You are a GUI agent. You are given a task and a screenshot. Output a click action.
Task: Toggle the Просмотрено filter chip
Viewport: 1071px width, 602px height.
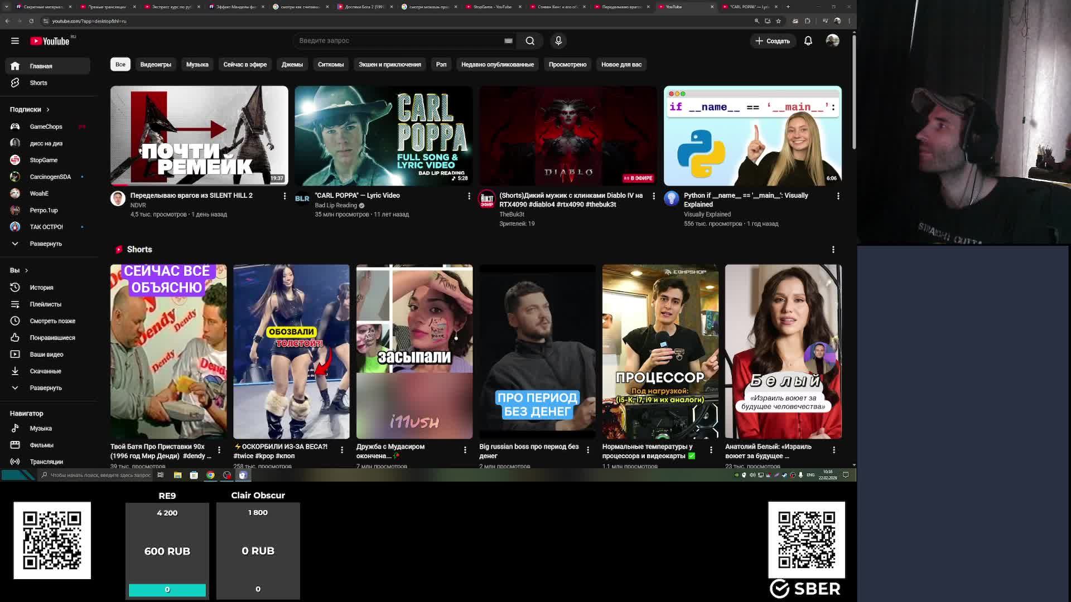[x=567, y=65]
